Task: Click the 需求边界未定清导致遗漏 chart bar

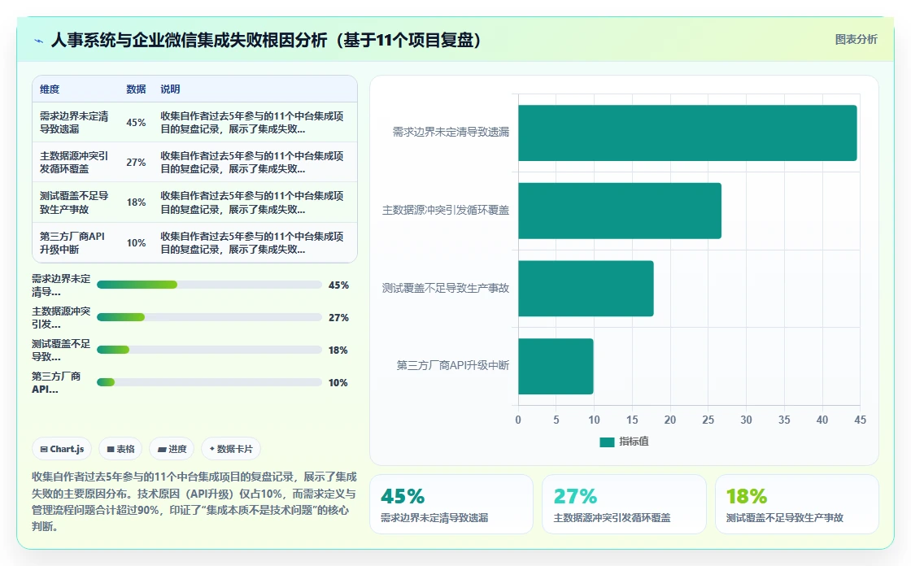Action: pyautogui.click(x=687, y=133)
